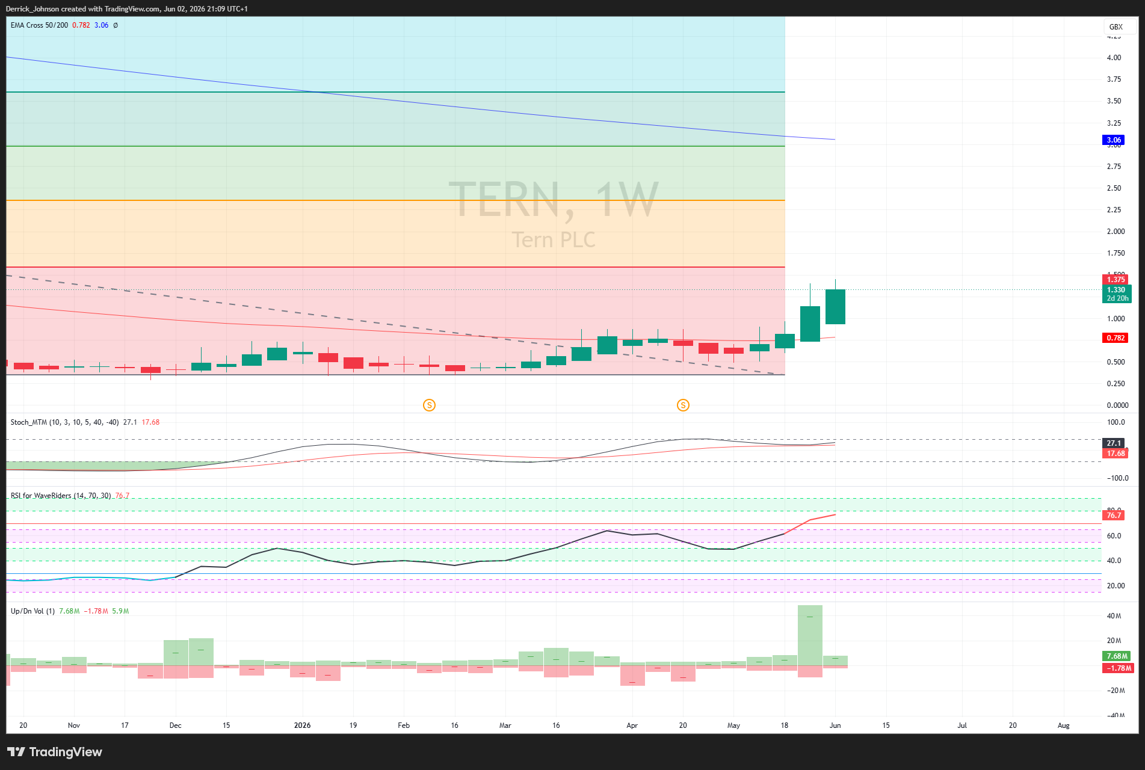Image resolution: width=1145 pixels, height=770 pixels.
Task: Click the green 1.330 current price tag
Action: coord(1117,294)
